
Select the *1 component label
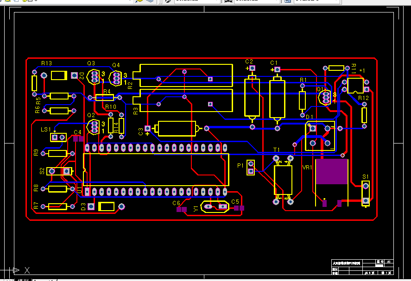click(x=362, y=71)
